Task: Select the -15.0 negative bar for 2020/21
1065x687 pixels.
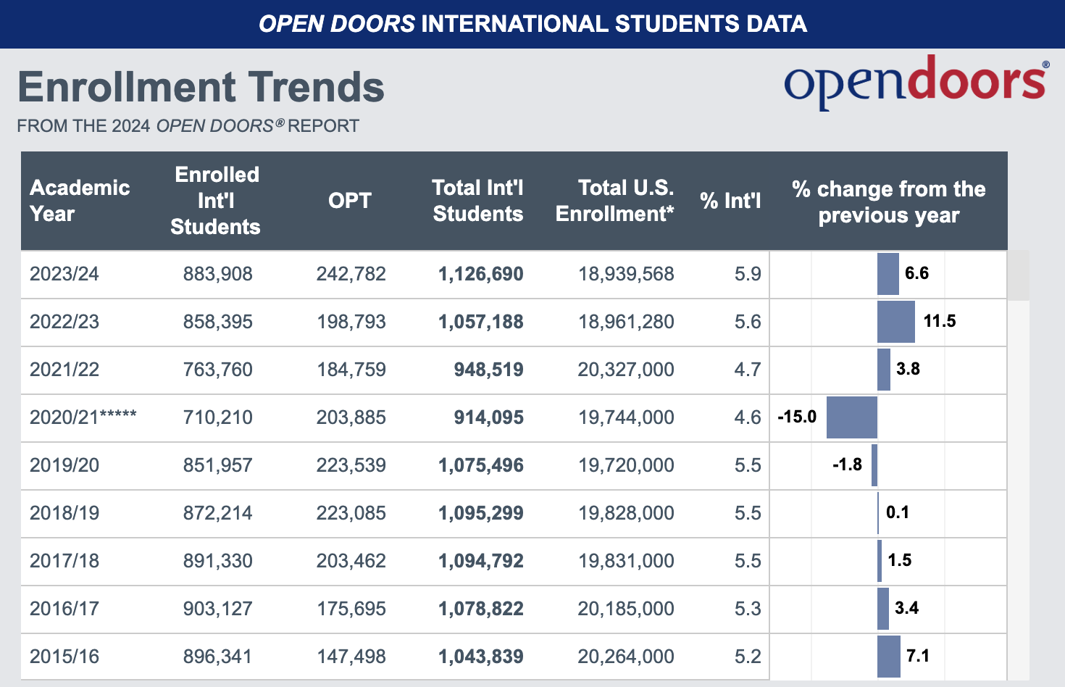Action: pyautogui.click(x=851, y=417)
